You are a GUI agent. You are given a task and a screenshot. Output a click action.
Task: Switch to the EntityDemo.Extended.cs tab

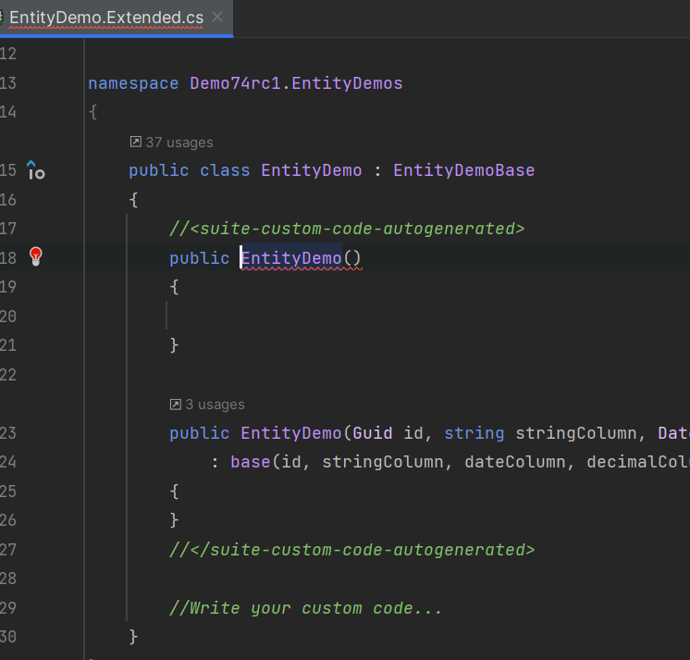(105, 18)
